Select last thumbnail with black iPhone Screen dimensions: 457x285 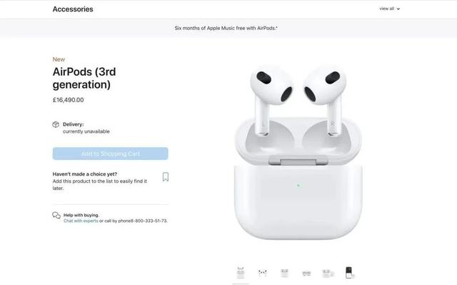[350, 273]
